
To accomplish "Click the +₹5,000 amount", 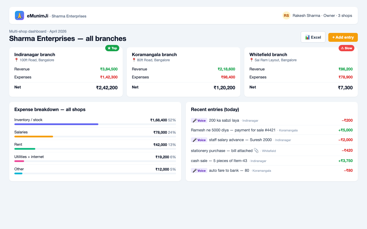I will pyautogui.click(x=345, y=130).
